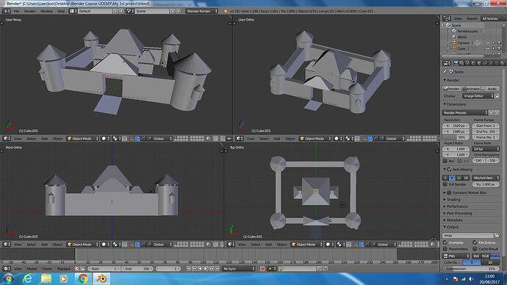Click the Blender icon in Windows taskbar
The width and height of the screenshot is (507, 285).
[x=101, y=278]
